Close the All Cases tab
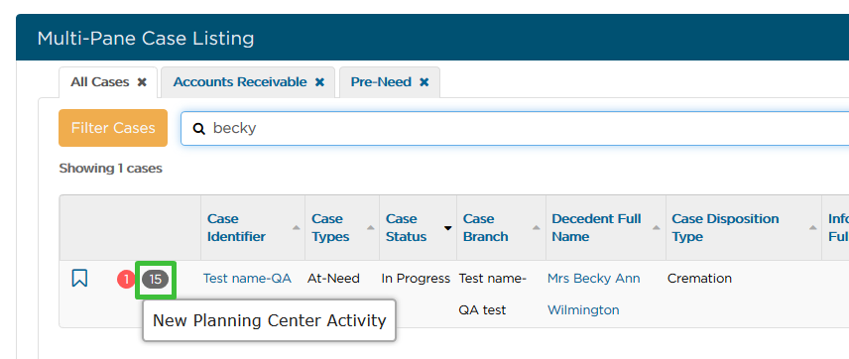The image size is (849, 359). (x=142, y=82)
